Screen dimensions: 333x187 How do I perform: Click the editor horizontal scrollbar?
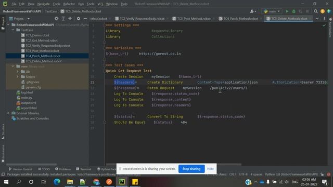(173, 164)
